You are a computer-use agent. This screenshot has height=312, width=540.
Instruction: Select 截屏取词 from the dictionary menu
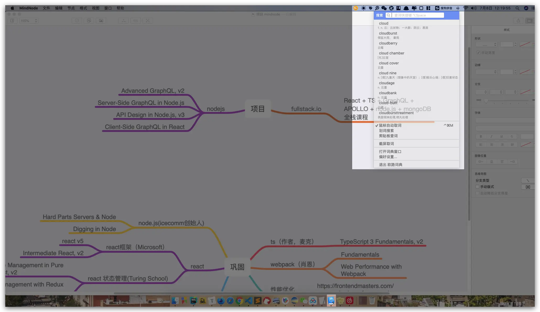click(386, 144)
